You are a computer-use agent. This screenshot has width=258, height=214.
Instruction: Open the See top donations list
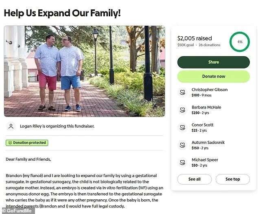click(x=232, y=179)
